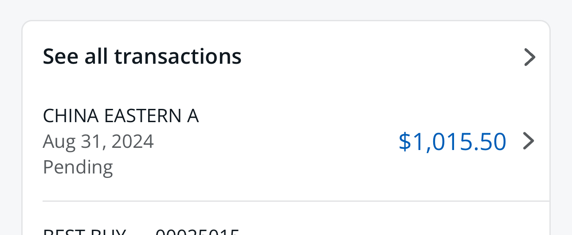Image resolution: width=572 pixels, height=235 pixels.
Task: Select the CHINA EASTERN A merchant name
Action: pos(121,116)
